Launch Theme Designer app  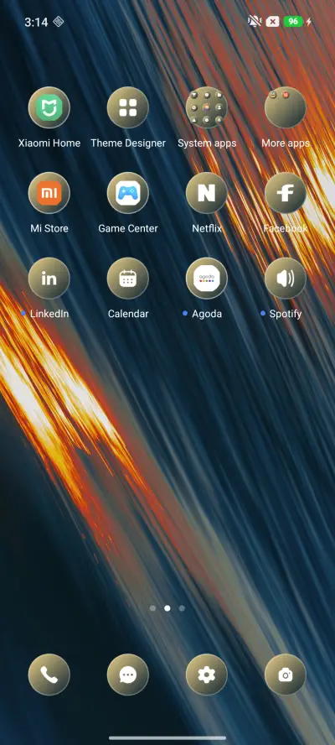point(127,107)
